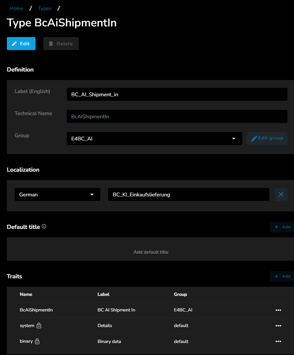Click the Edit button with pencil icon

click(21, 44)
